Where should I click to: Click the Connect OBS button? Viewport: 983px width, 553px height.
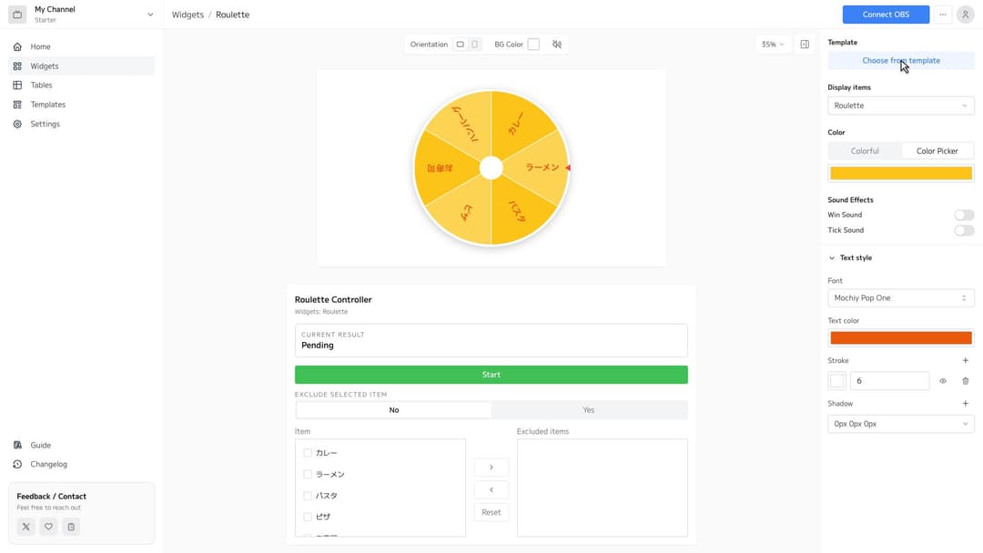click(x=886, y=15)
